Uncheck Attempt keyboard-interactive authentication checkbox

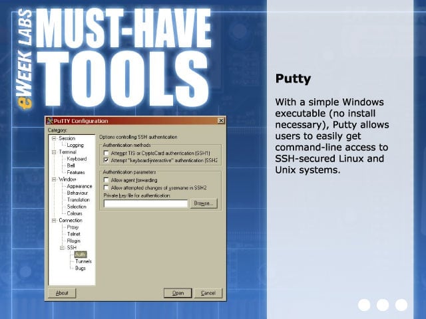click(106, 161)
